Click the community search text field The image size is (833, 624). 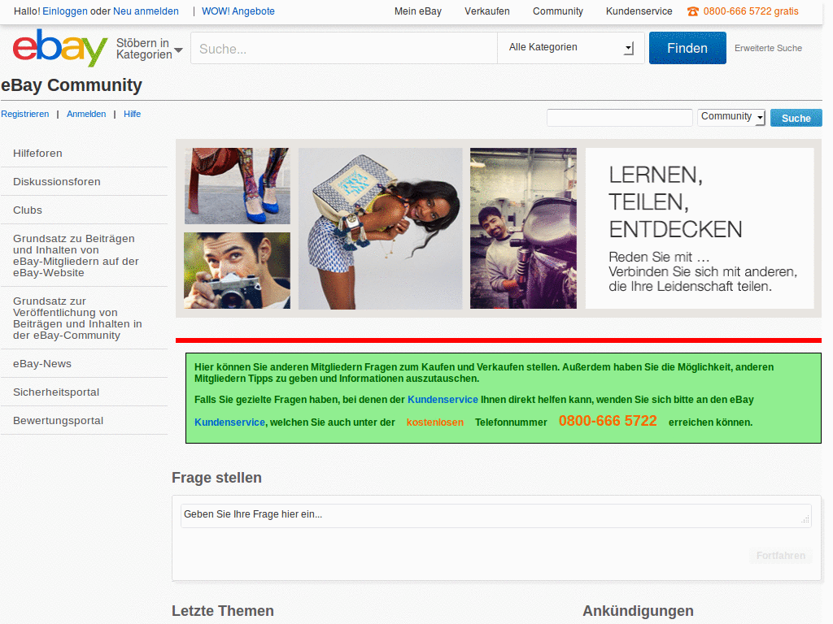[619, 117]
